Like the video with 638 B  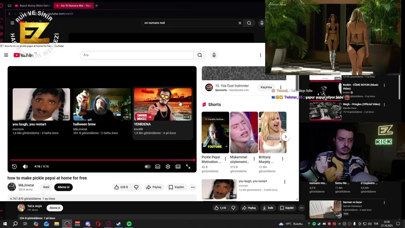(121, 187)
